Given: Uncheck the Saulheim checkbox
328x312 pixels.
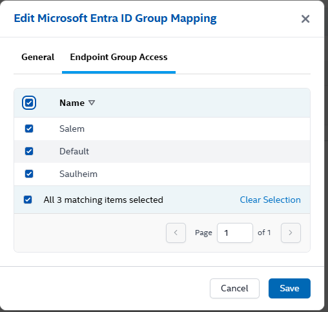Looking at the screenshot, I should click(x=29, y=174).
